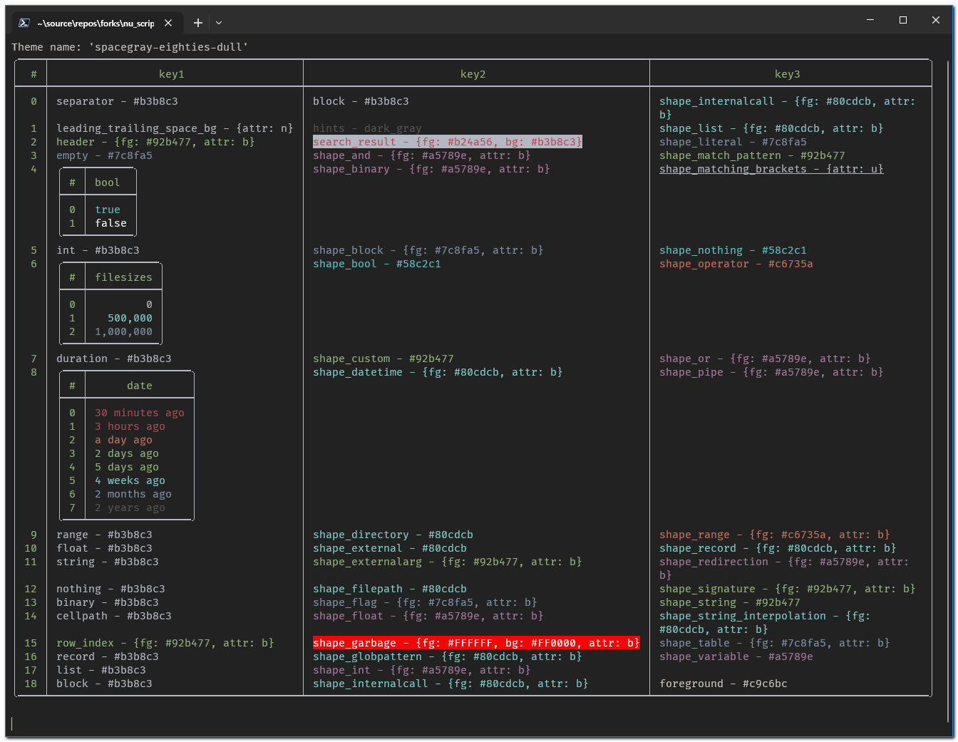Click the key2 column header

tap(473, 74)
